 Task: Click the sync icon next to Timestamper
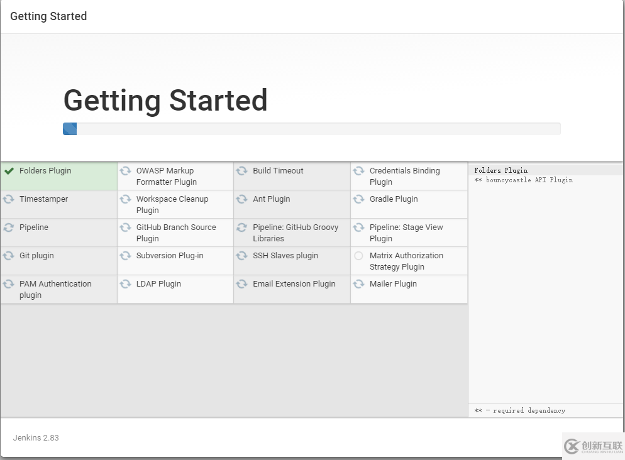click(x=9, y=199)
